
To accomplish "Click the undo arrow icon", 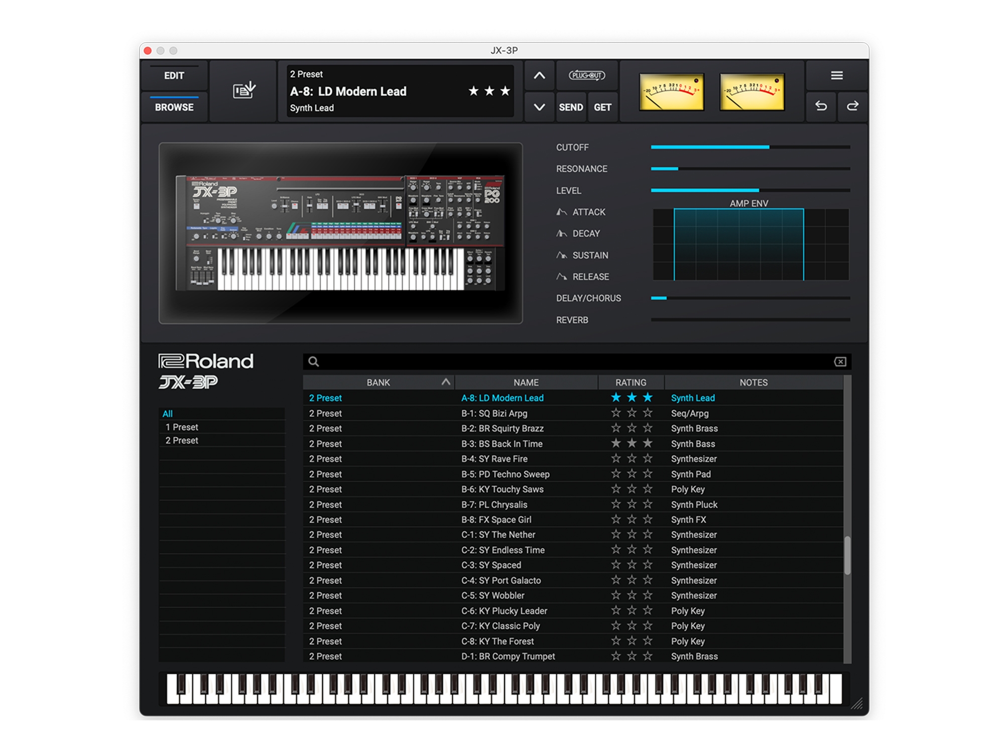I will coord(821,106).
